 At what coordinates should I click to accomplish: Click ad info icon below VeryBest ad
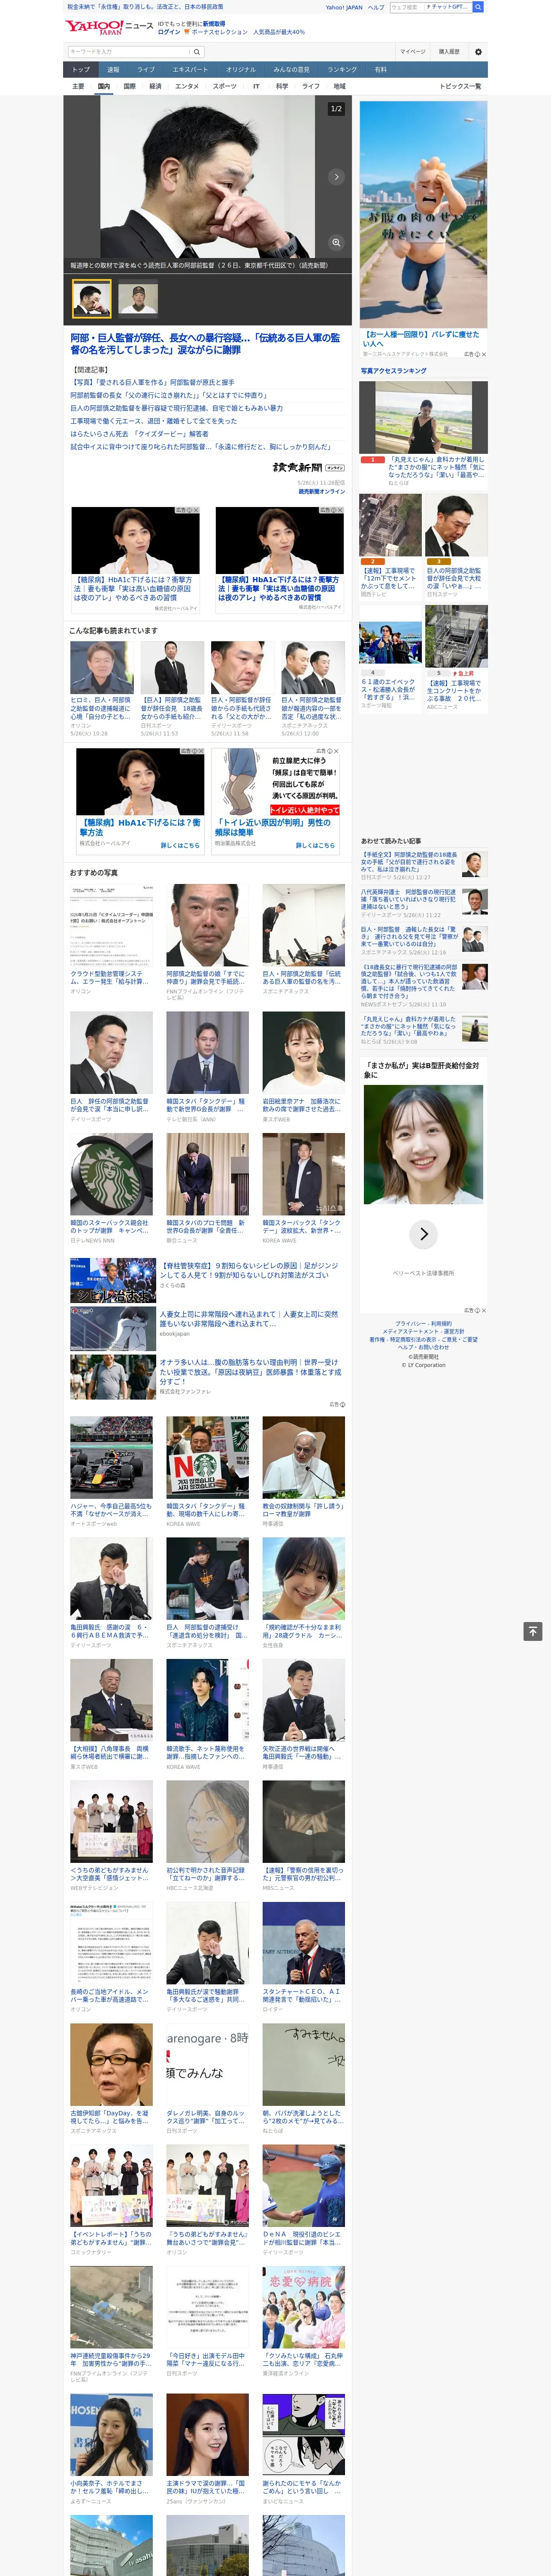pos(477,1310)
